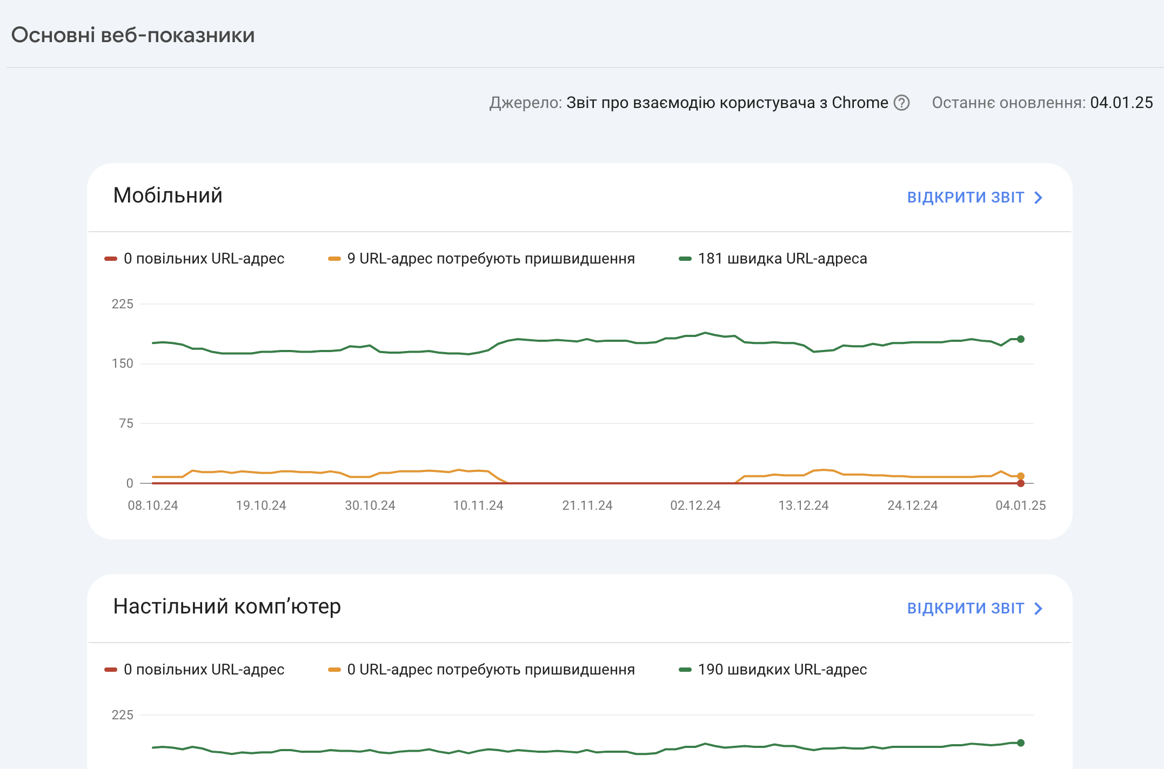Viewport: 1164px width, 769px height.
Task: Click '9 URL-адрес потребують пришвидшення' legend label
Action: (x=491, y=259)
